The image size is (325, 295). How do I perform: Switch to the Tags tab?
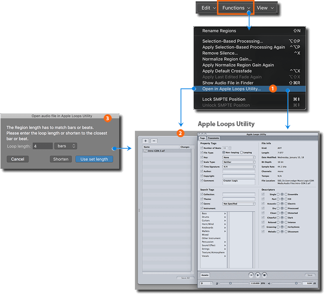coord(202,138)
